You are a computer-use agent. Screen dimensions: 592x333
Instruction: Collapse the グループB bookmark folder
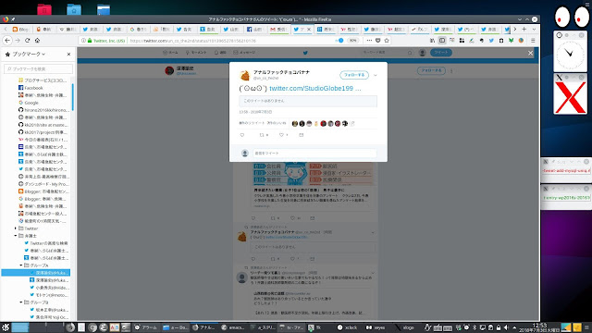tap(21, 302)
